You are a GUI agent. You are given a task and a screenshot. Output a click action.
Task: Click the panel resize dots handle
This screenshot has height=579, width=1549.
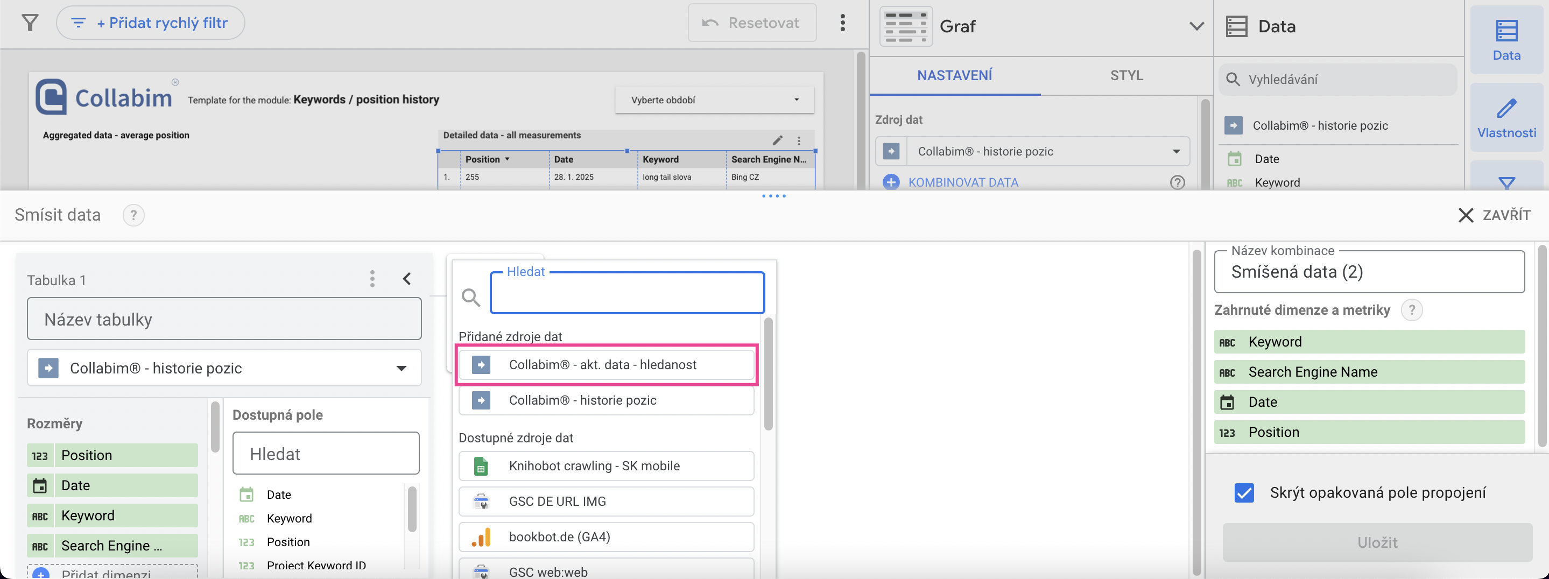point(774,196)
